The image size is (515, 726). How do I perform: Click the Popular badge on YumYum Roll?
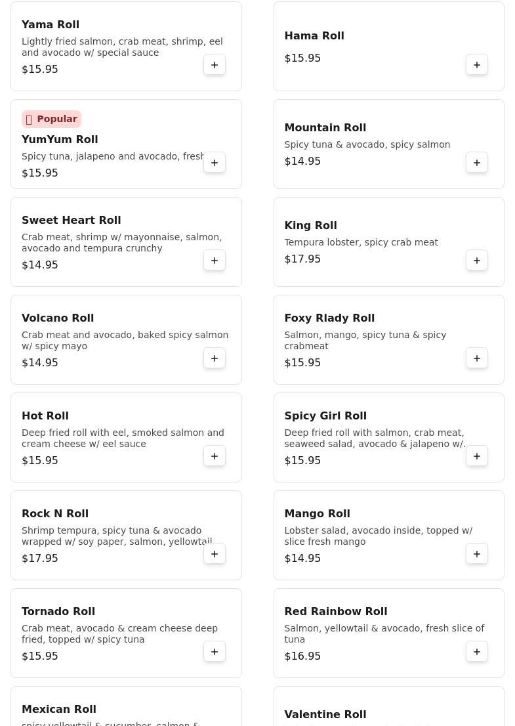pos(51,119)
